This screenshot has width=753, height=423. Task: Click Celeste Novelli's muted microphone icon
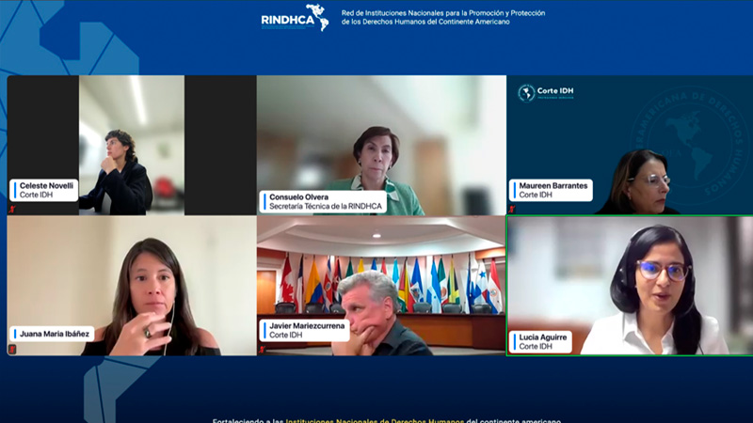click(x=13, y=209)
